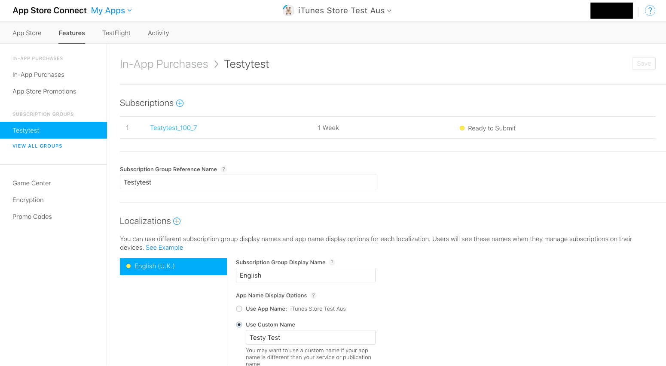Open Encryption in the sidebar
The width and height of the screenshot is (666, 366).
click(28, 200)
